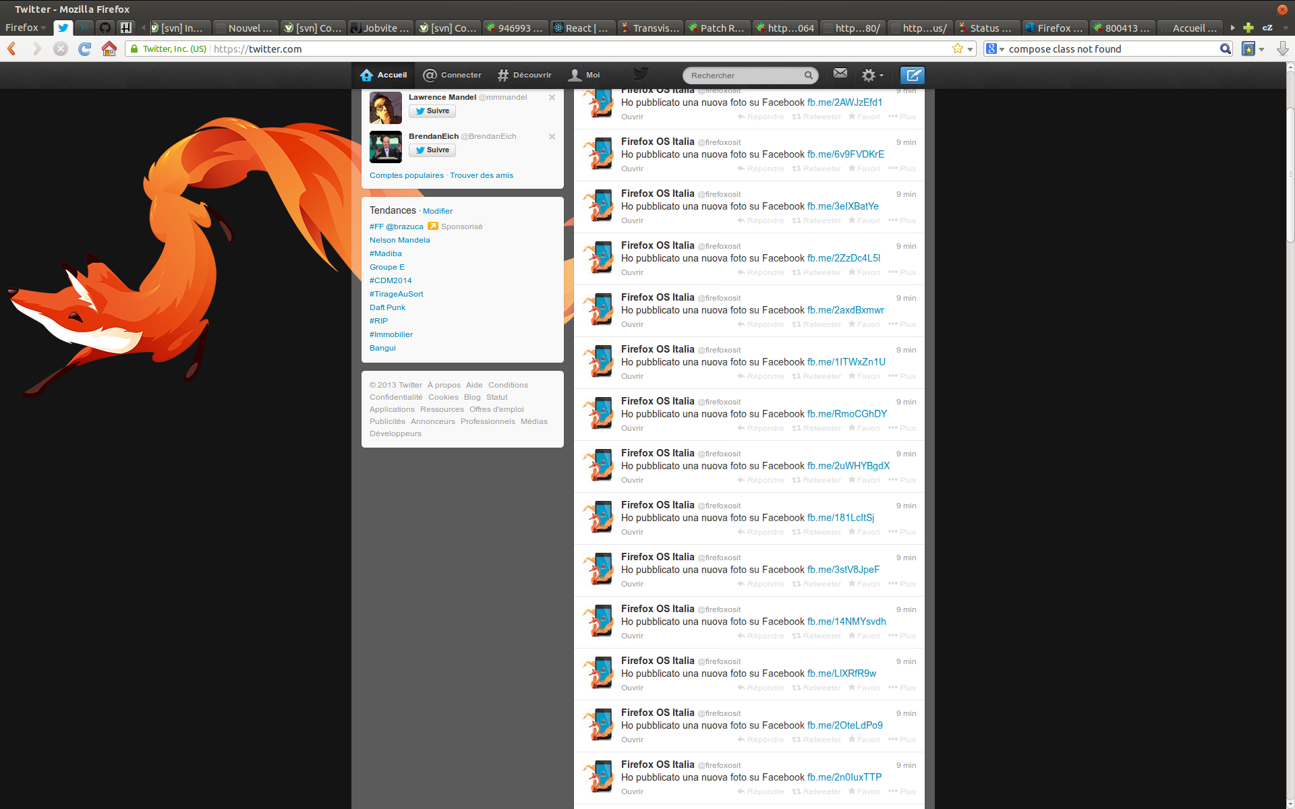Retweet the tweet with fb.me/1ITWxZn1U

point(816,376)
